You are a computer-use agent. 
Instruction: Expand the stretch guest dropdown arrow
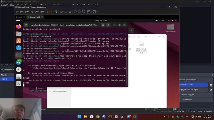tap(97, 12)
